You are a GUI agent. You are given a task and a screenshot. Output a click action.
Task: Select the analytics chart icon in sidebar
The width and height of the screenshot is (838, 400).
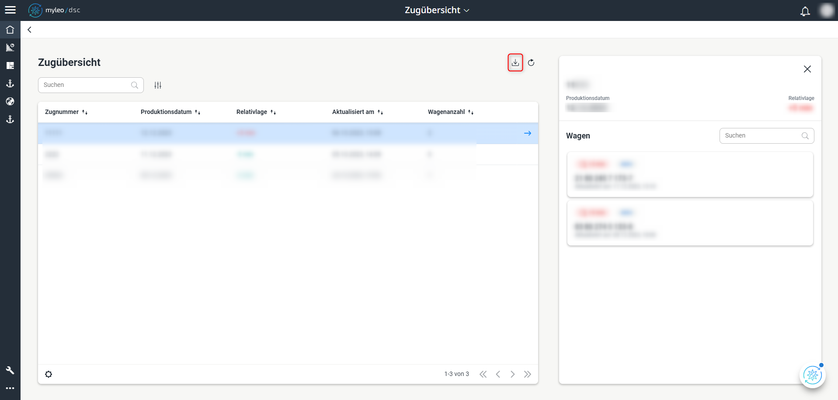click(x=10, y=48)
